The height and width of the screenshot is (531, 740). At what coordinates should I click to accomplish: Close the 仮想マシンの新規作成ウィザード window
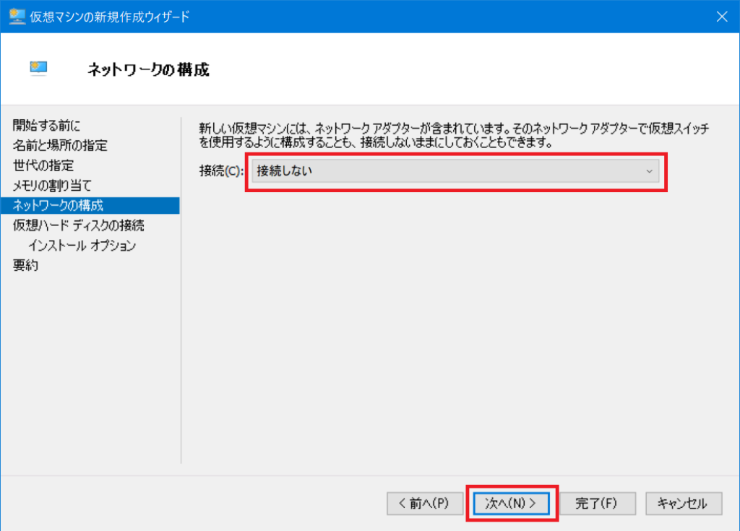(722, 17)
